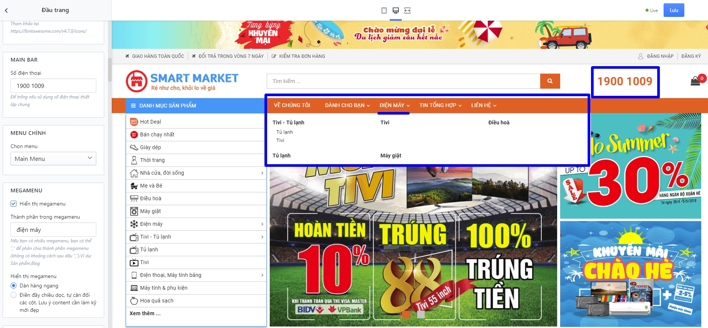This screenshot has width=708, height=328.
Task: Click Xem thêm ... link
Action: pos(145,313)
